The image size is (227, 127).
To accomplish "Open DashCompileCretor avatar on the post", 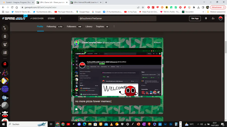I will (x=77, y=42).
